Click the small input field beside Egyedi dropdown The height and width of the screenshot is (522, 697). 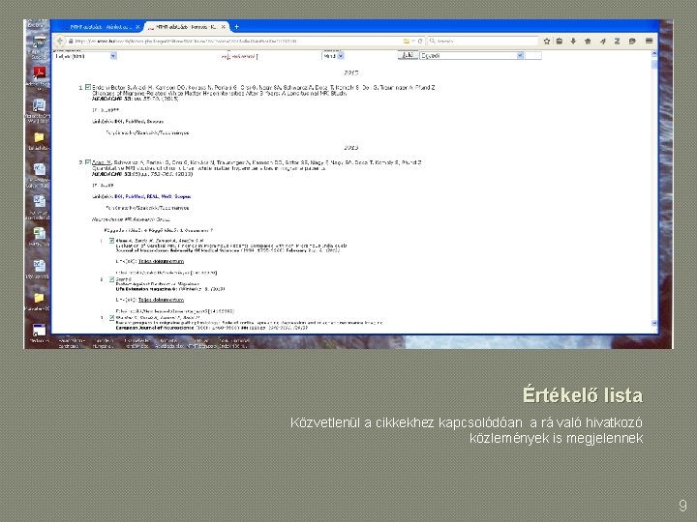[x=533, y=55]
